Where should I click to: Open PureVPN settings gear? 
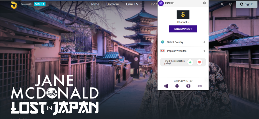pyautogui.click(x=204, y=3)
